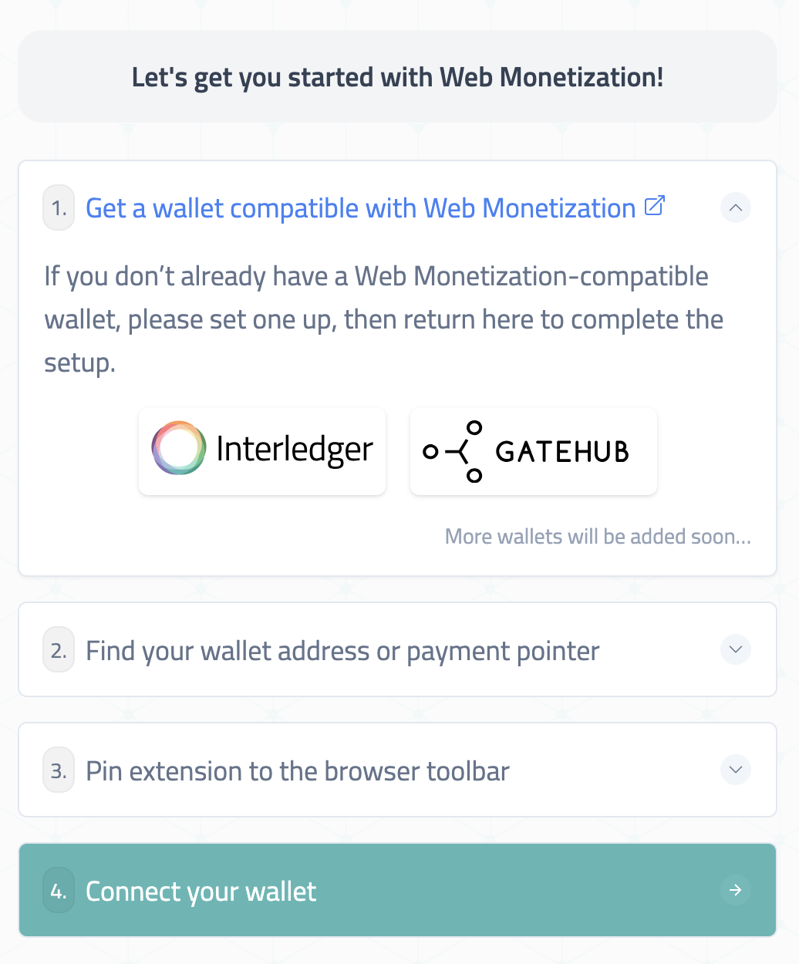
Task: Click the arrow icon on Connect your wallet
Action: [x=736, y=890]
